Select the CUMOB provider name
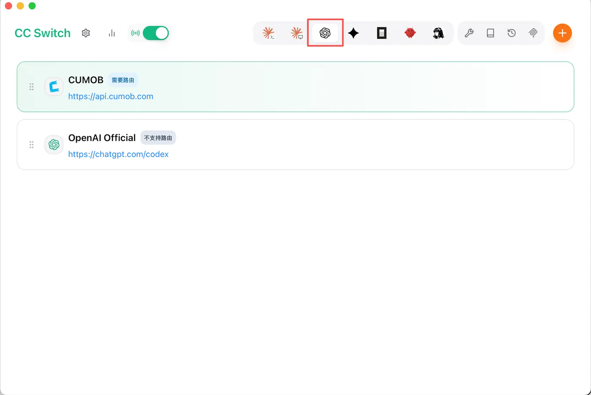The image size is (591, 395). coord(86,80)
